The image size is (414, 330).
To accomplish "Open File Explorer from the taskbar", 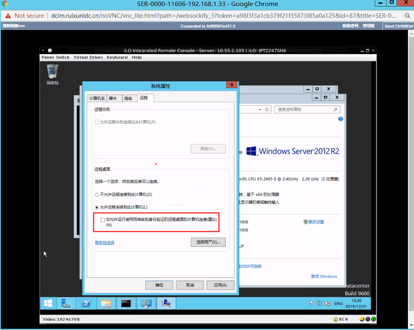I will click(x=106, y=303).
